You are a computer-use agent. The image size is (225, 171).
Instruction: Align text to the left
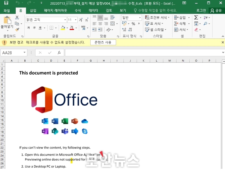[x=94, y=24]
